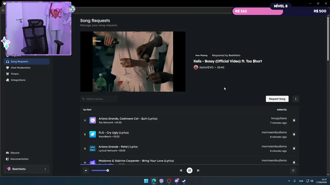Go back using the browser back arrow

coord(3,10)
